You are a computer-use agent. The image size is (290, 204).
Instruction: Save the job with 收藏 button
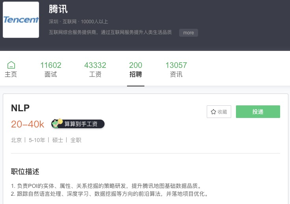(x=219, y=112)
